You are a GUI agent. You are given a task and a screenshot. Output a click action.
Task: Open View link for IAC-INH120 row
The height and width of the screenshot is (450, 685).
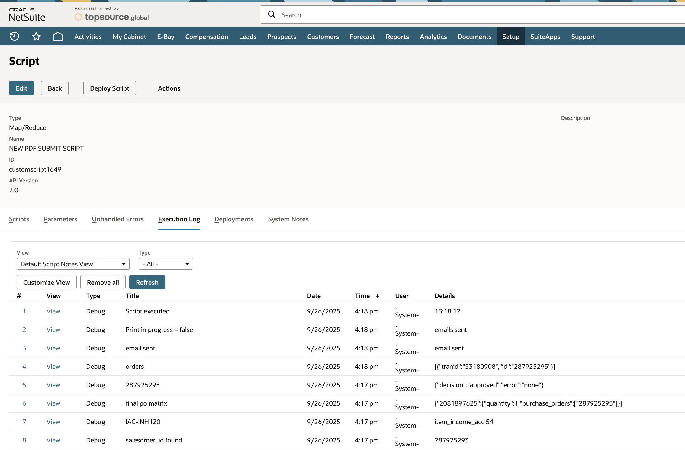53,422
